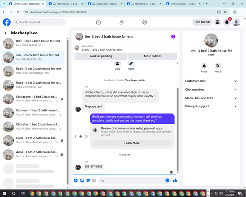Switch to second Marketplace - 3 bed tab
Image resolution: width=246 pixels, height=197 pixels.
66,4
